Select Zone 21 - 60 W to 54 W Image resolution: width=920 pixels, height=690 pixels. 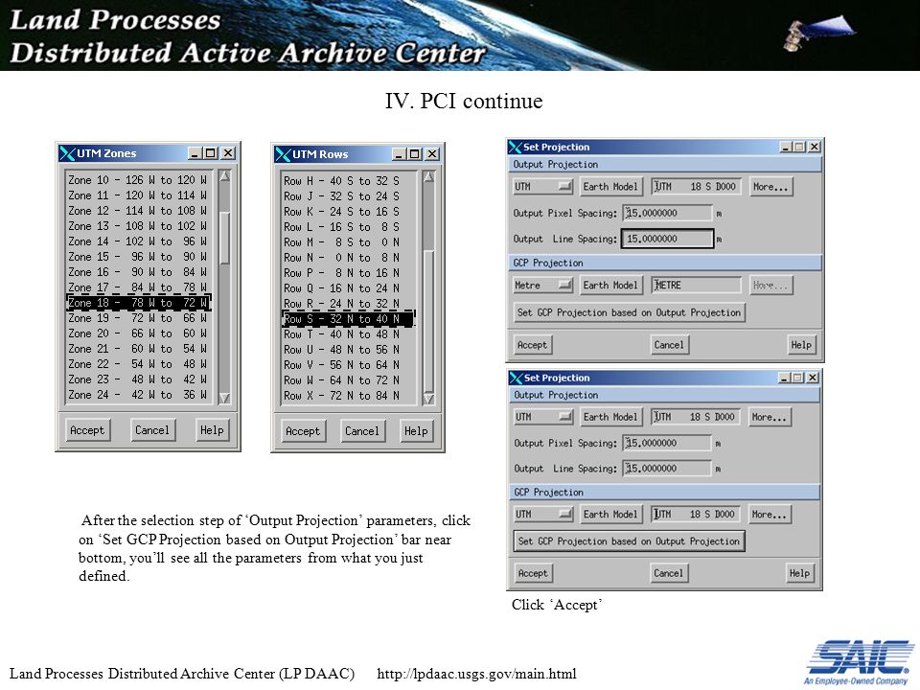tap(138, 349)
